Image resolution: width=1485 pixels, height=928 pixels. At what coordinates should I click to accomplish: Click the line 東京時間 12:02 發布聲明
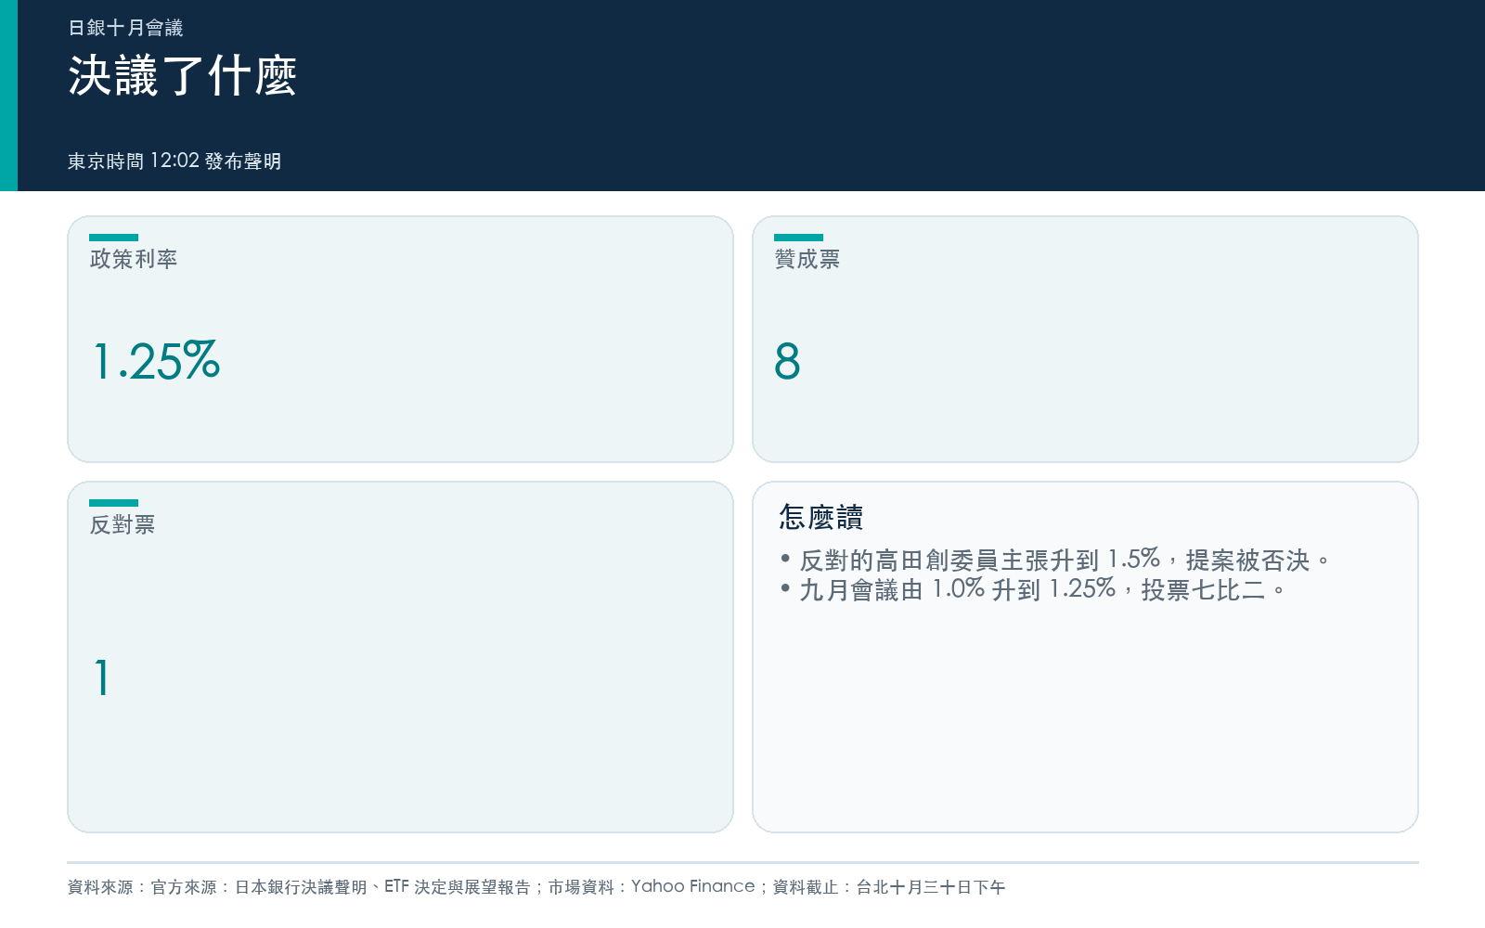point(174,161)
